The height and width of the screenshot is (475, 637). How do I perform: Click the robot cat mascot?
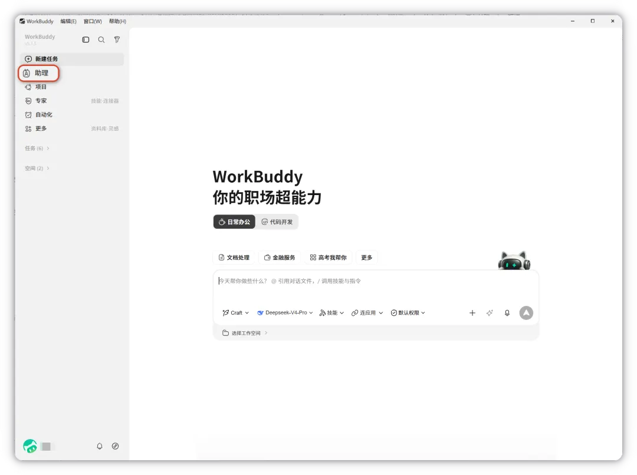pyautogui.click(x=514, y=260)
